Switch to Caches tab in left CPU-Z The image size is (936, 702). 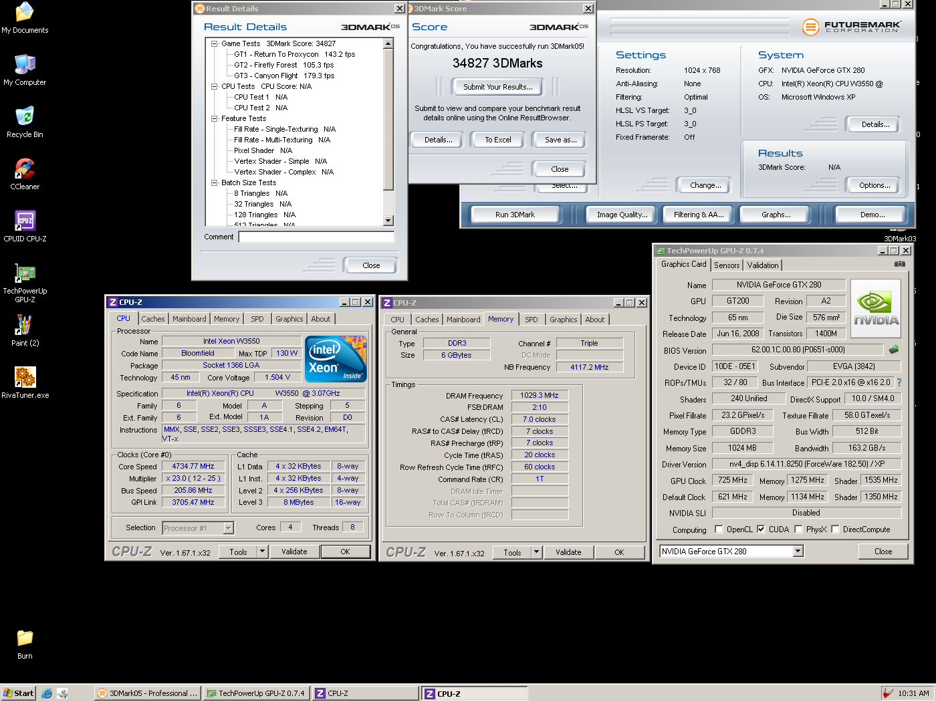pyautogui.click(x=152, y=319)
